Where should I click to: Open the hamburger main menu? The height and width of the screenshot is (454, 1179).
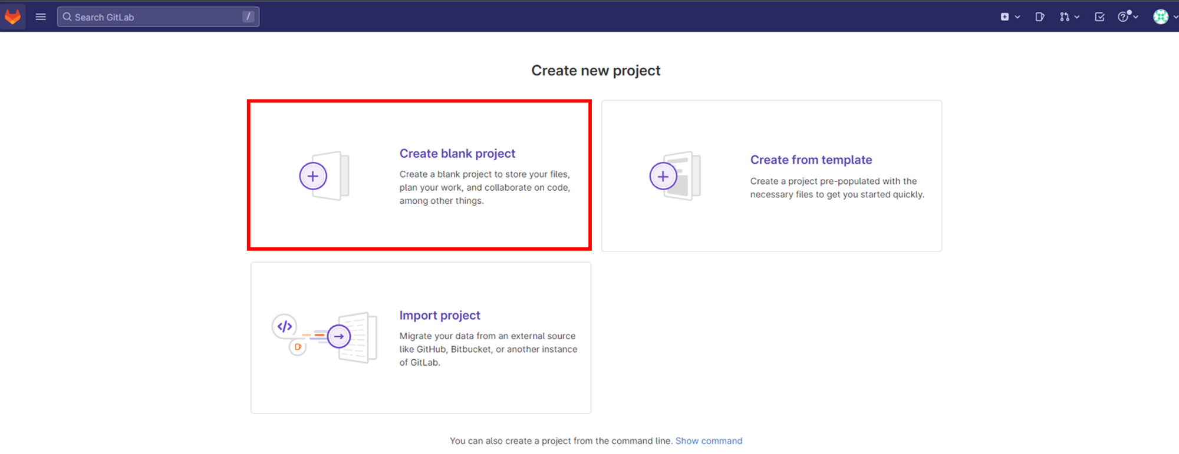pyautogui.click(x=41, y=17)
